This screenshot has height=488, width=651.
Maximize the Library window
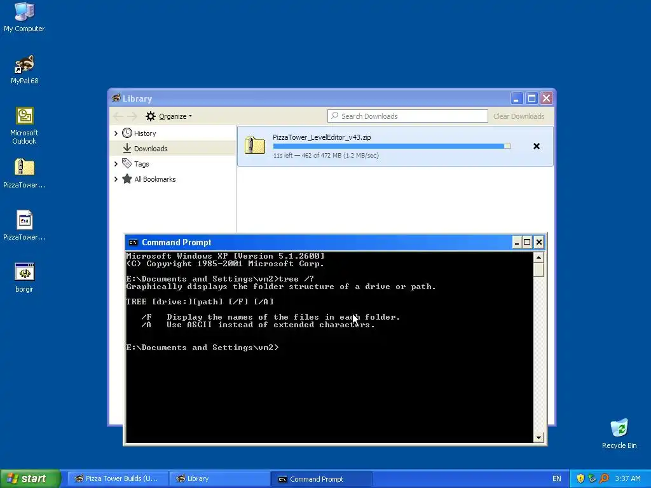pos(531,98)
